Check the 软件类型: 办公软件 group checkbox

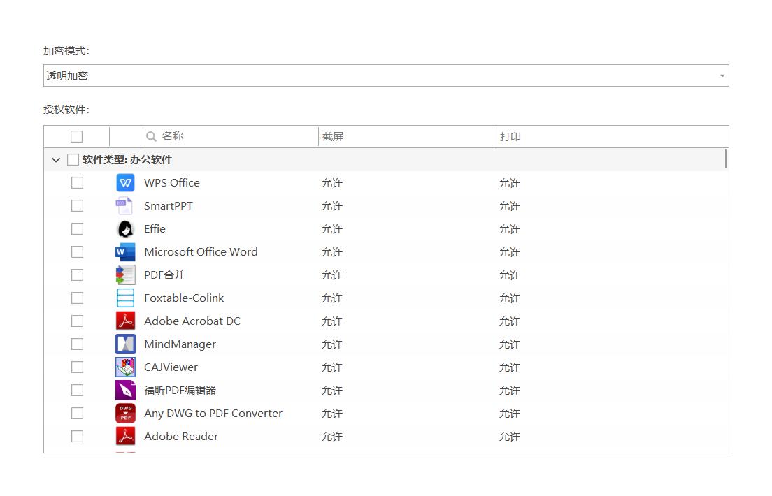73,160
